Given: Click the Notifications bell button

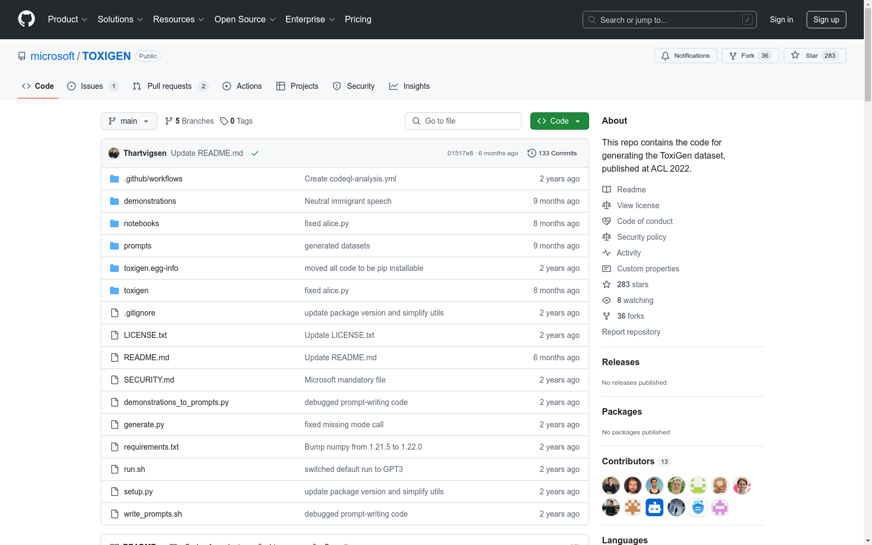Looking at the screenshot, I should pyautogui.click(x=685, y=56).
